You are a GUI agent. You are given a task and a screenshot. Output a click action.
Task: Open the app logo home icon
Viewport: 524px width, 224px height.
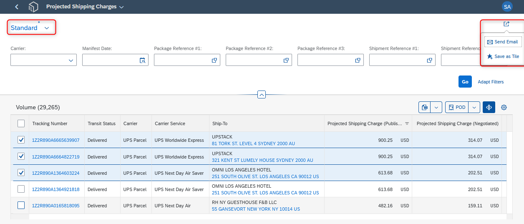click(x=33, y=7)
